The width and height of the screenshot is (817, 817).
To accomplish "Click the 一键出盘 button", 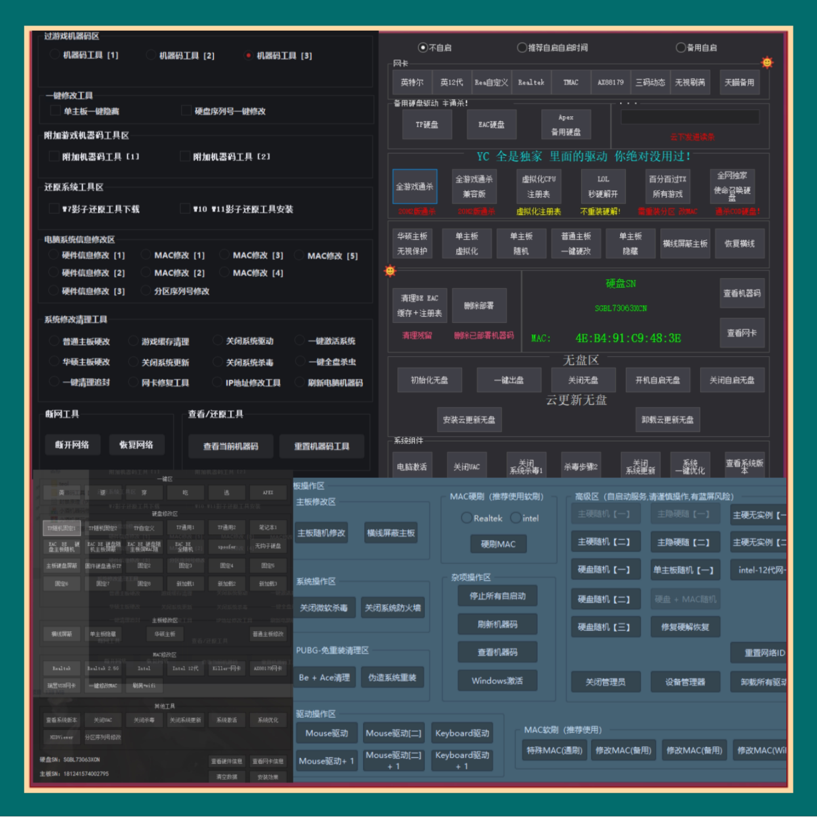I will [509, 380].
